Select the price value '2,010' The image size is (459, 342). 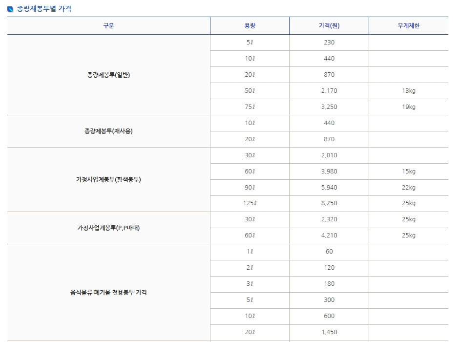[329, 155]
